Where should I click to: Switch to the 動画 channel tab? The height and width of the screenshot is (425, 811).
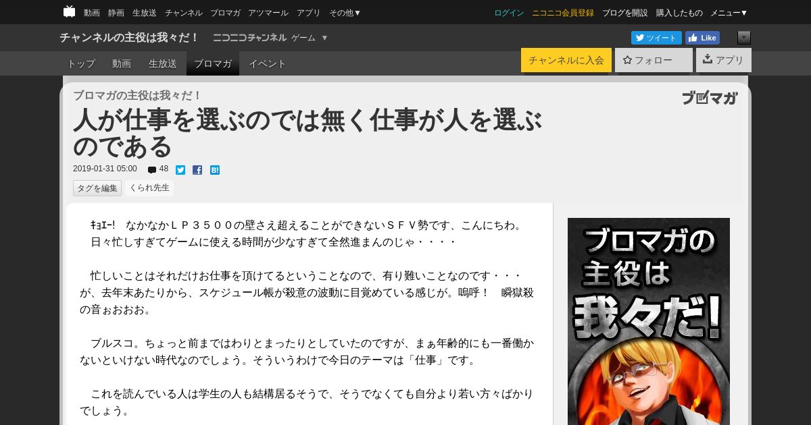(x=122, y=63)
